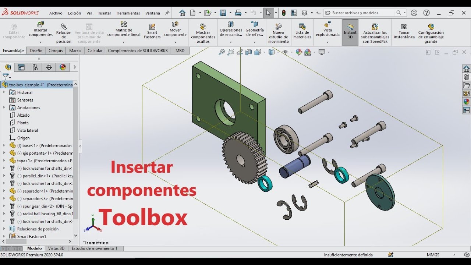Click the Home icon in the quick toolbar
471x265 pixels.
(x=182, y=13)
